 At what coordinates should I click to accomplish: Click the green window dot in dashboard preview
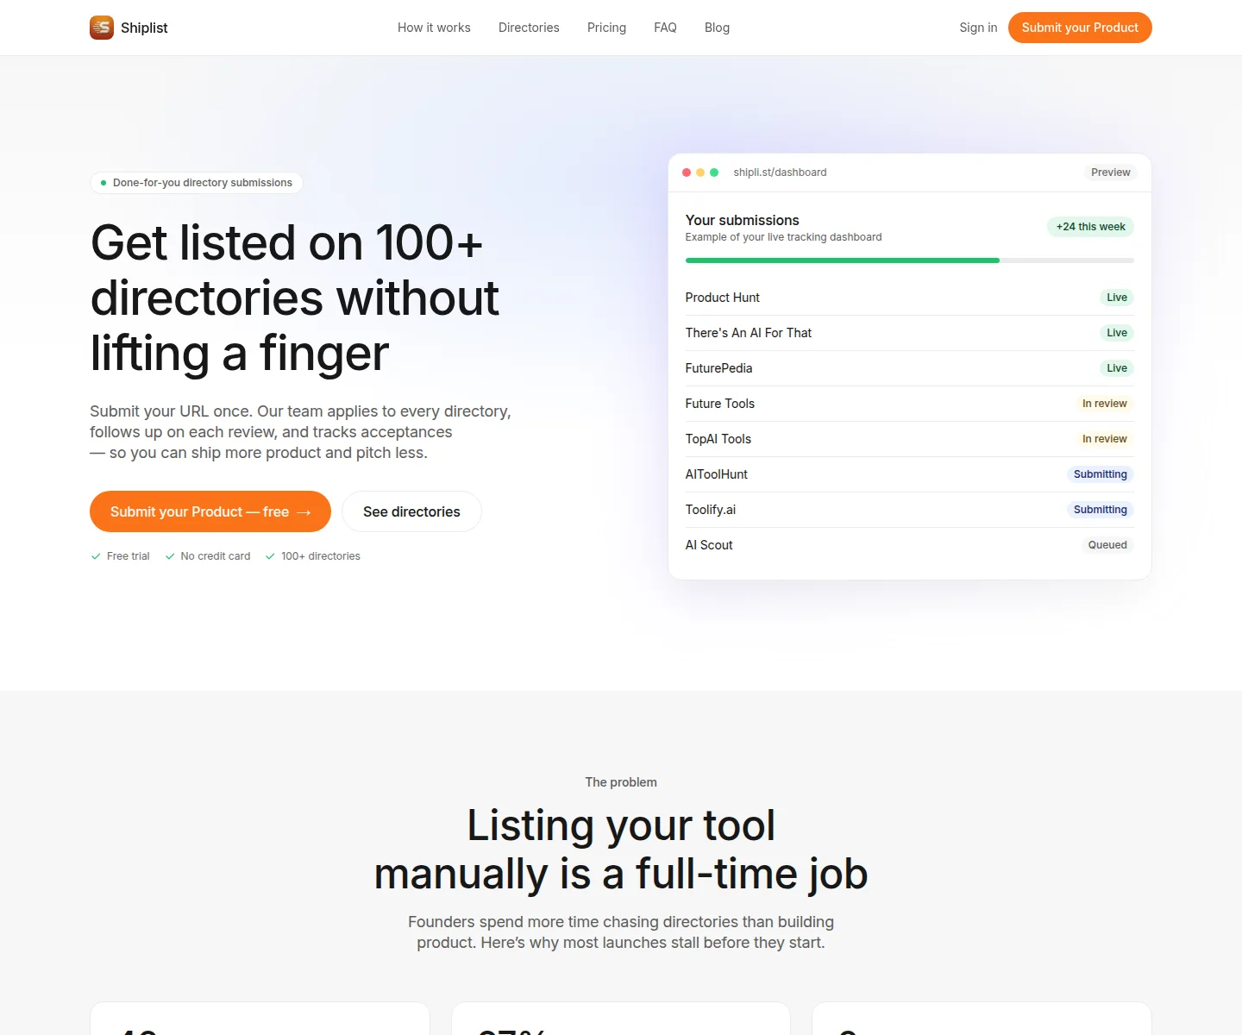click(714, 172)
